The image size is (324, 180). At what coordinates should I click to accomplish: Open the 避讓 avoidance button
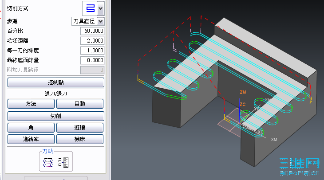80,128
